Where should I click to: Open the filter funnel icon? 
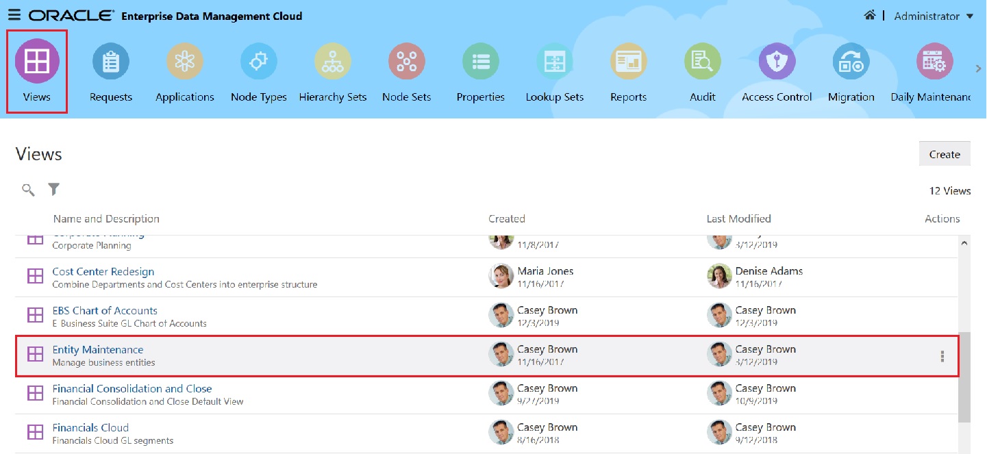pos(54,189)
